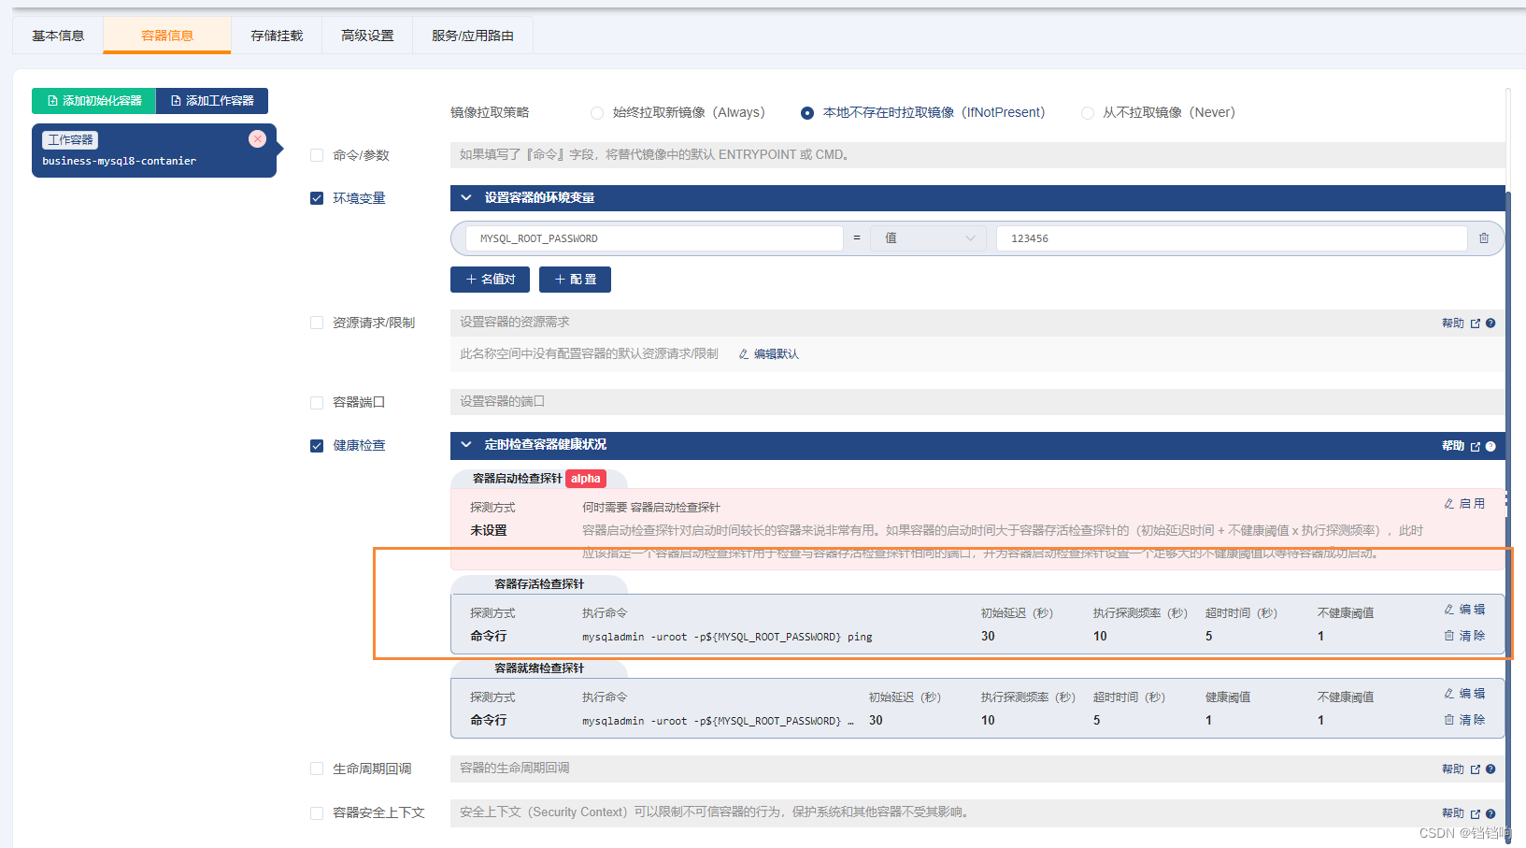Open the 服务/应用路由 tab

coord(473,36)
